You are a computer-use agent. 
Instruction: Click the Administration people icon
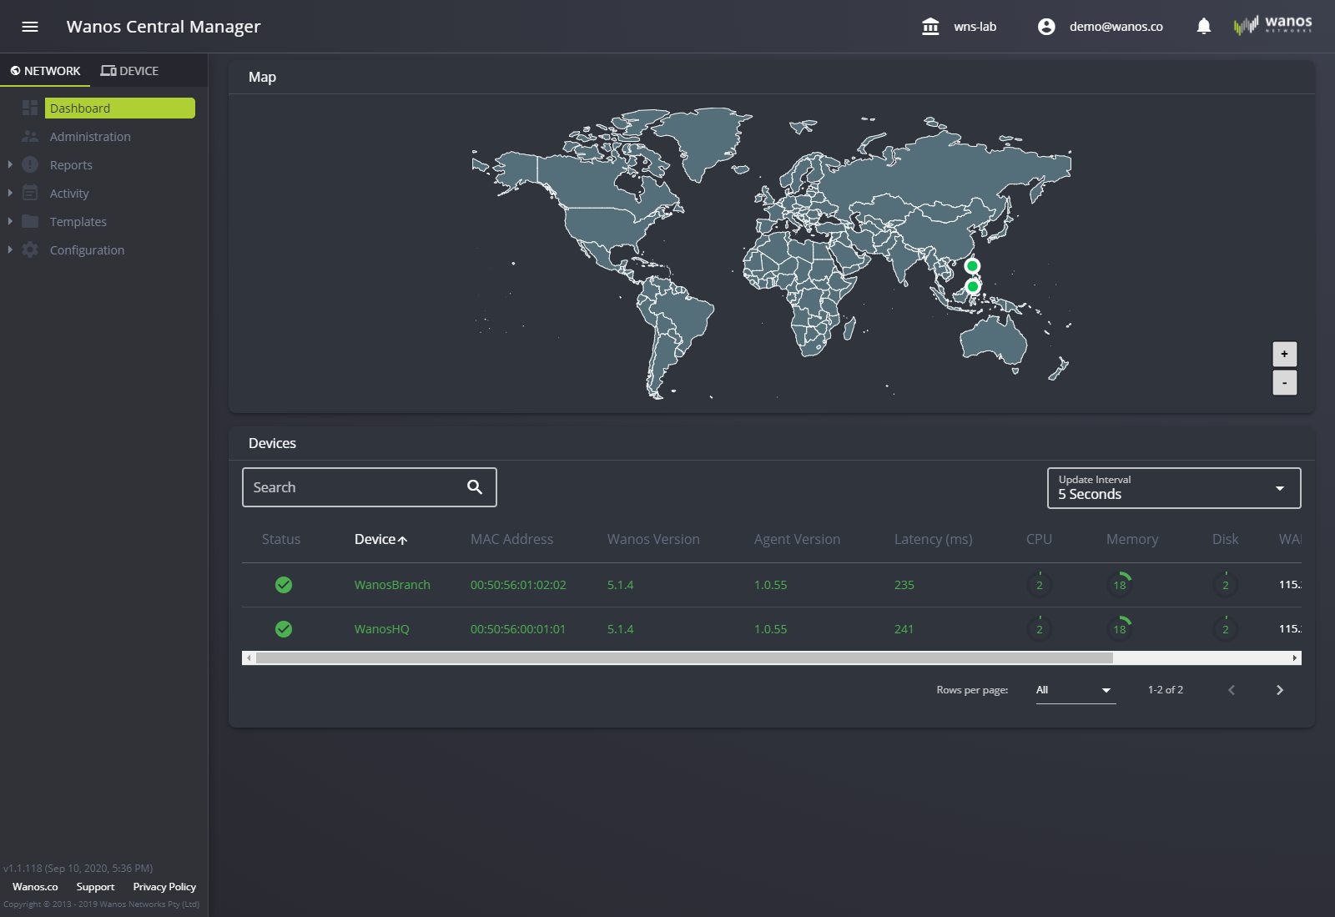[30, 136]
